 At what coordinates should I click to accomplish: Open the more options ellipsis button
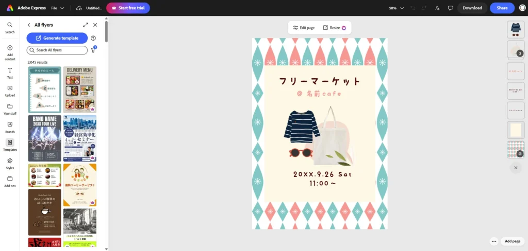(x=493, y=241)
